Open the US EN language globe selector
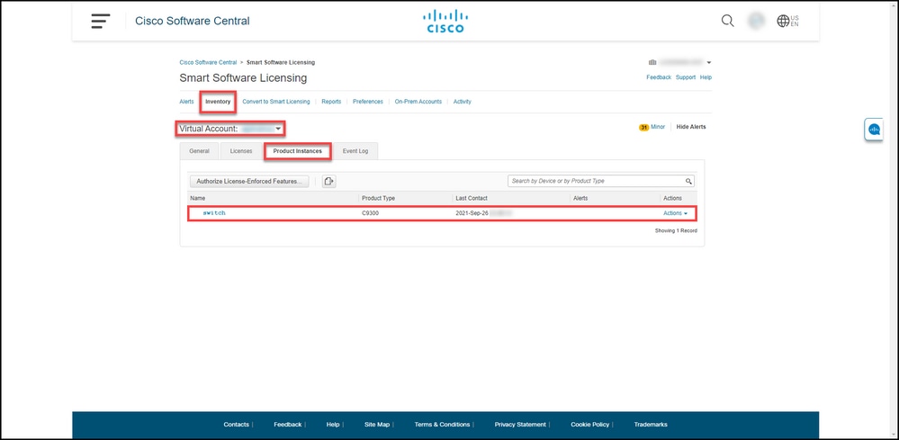899x440 pixels. tap(787, 22)
